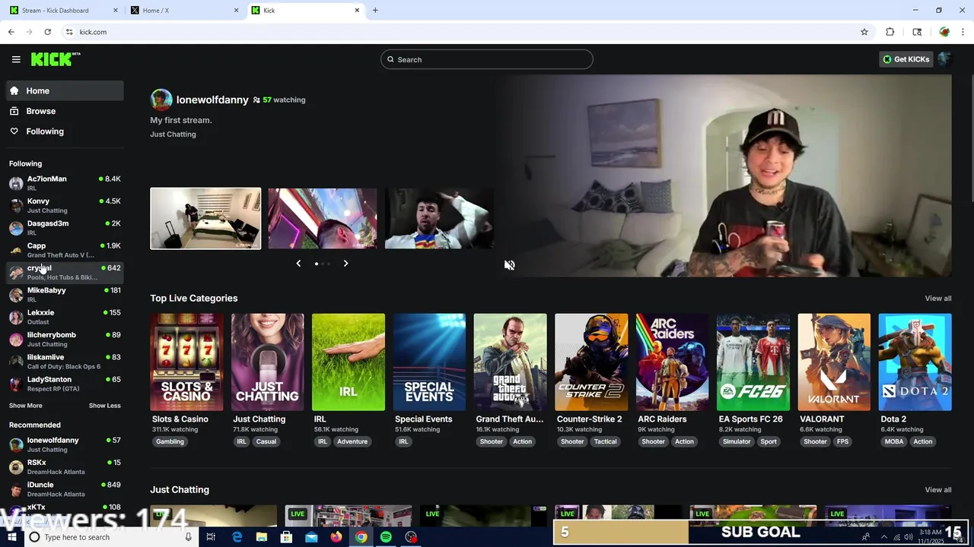Open the user profile avatar menu

click(944, 59)
